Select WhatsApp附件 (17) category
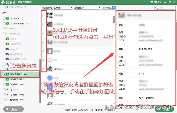177x113 pixels. click(x=19, y=23)
